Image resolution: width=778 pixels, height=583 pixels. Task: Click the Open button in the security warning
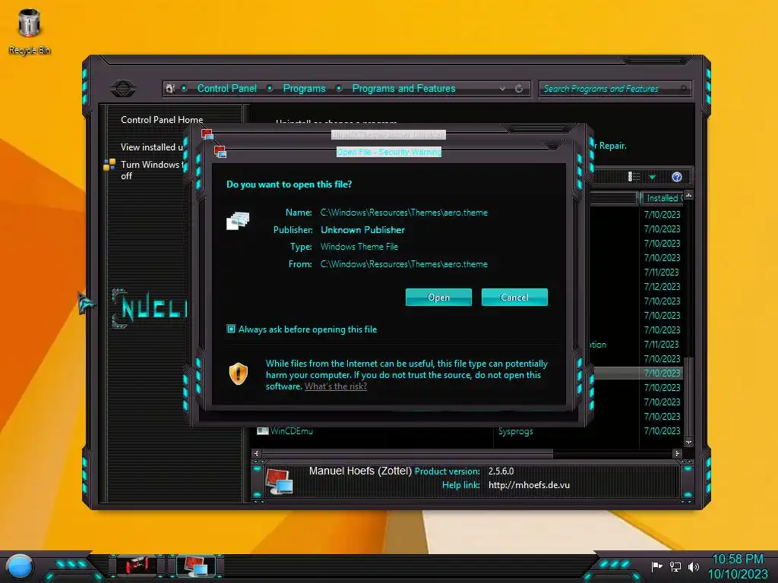(438, 297)
